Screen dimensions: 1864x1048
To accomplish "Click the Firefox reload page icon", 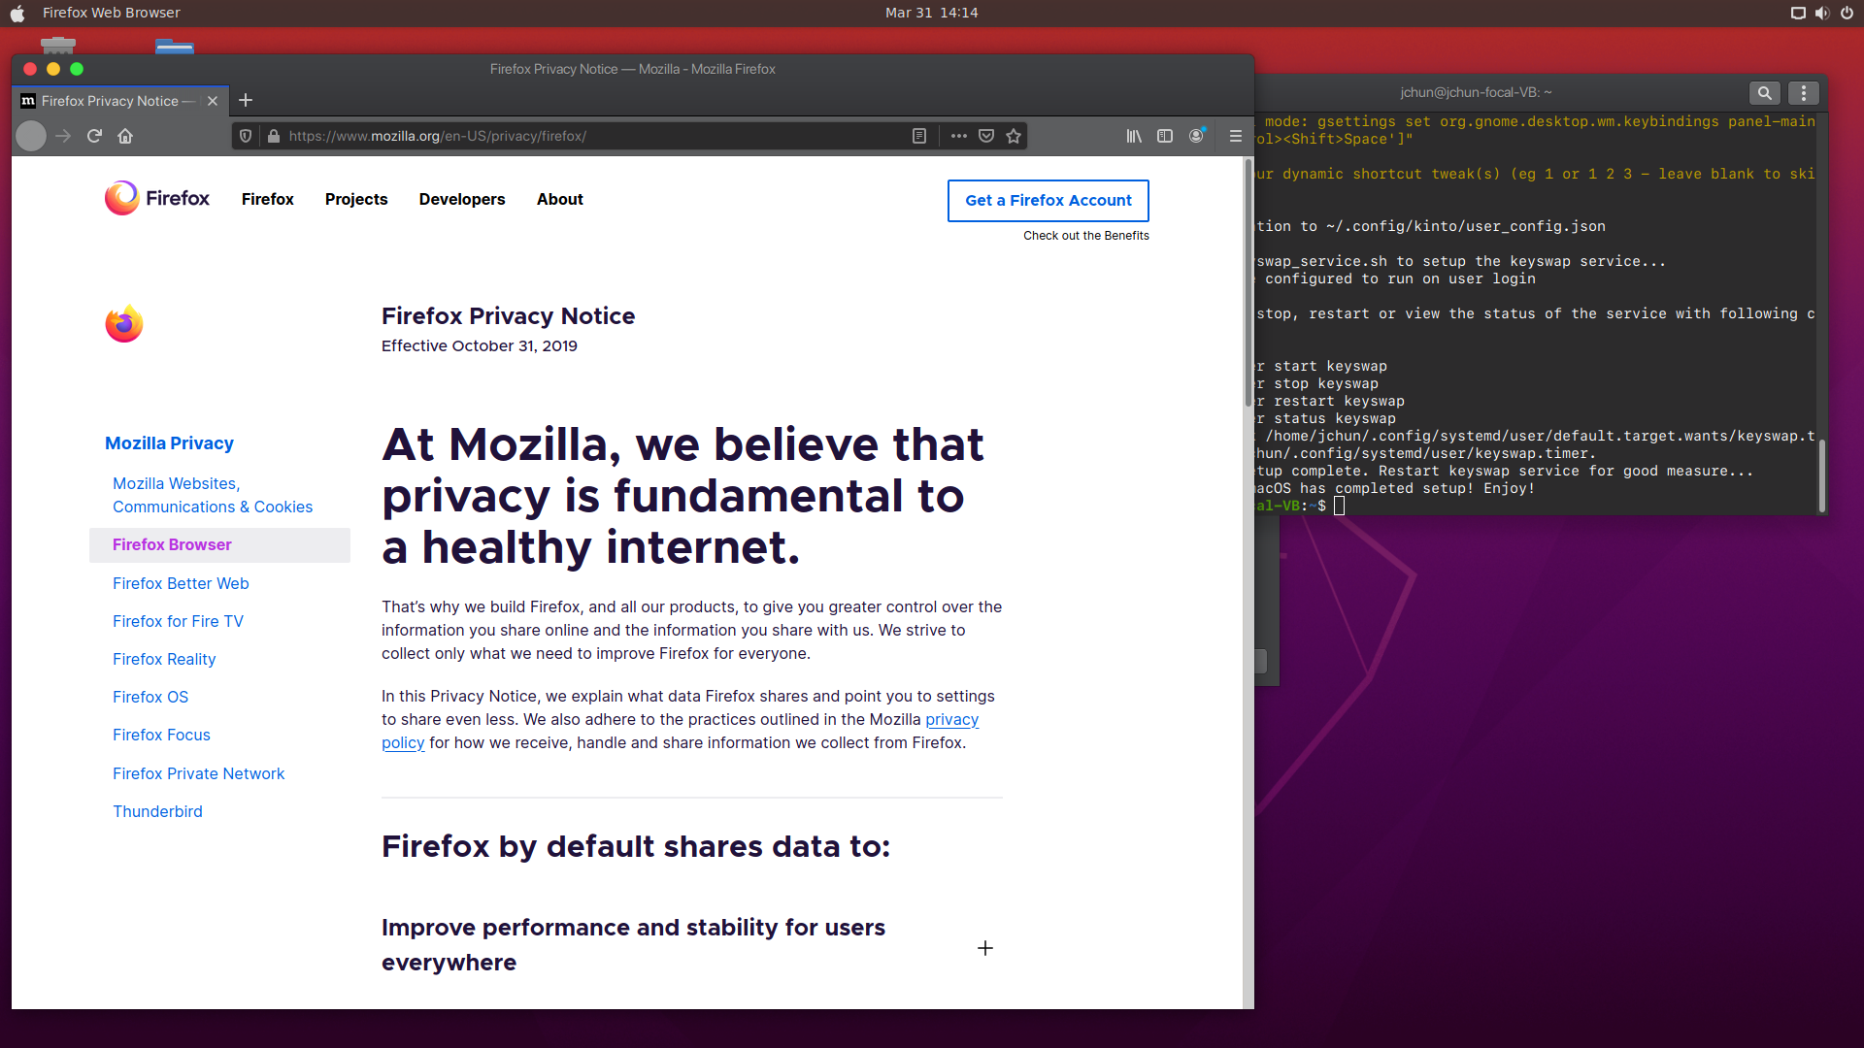I will tap(94, 136).
